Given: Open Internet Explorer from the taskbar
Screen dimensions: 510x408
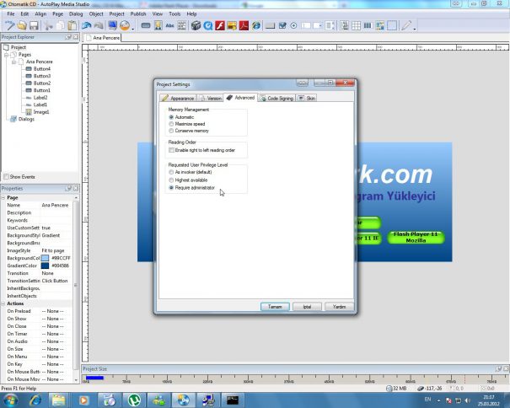Looking at the screenshot, I should pyautogui.click(x=35, y=400).
